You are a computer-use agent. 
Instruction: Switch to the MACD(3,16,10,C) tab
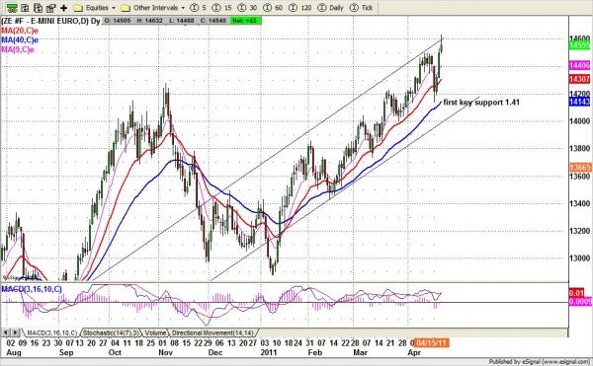coord(51,333)
